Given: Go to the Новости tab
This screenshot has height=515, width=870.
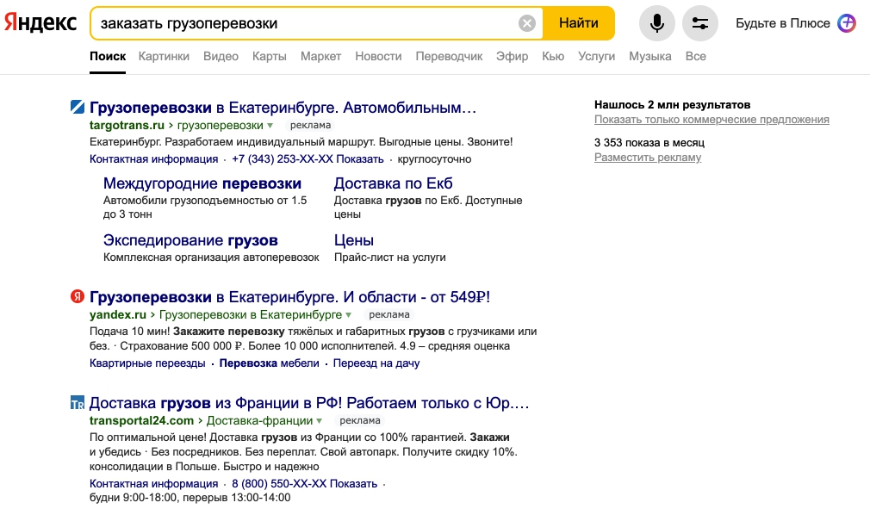Looking at the screenshot, I should (378, 56).
